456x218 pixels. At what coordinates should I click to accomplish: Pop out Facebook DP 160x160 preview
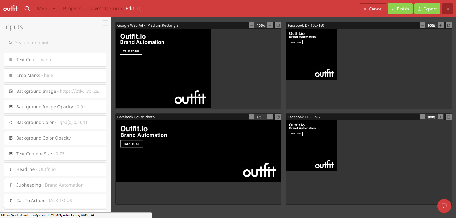(x=449, y=25)
